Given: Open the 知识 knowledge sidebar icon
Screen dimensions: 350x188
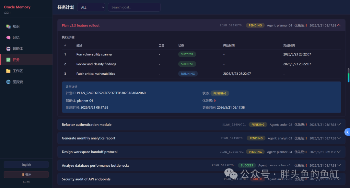Looking at the screenshot, I should tap(8, 27).
